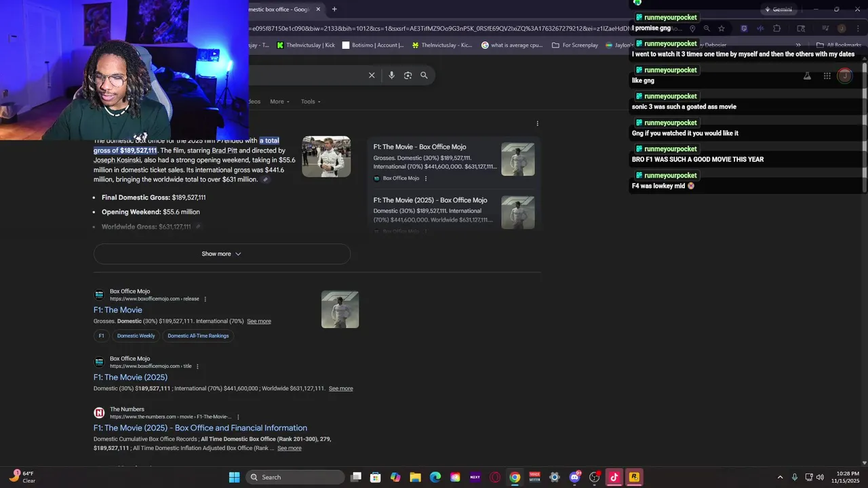The image size is (868, 488).
Task: Open the Rockstar Games launcher from the taskbar
Action: [x=634, y=477]
